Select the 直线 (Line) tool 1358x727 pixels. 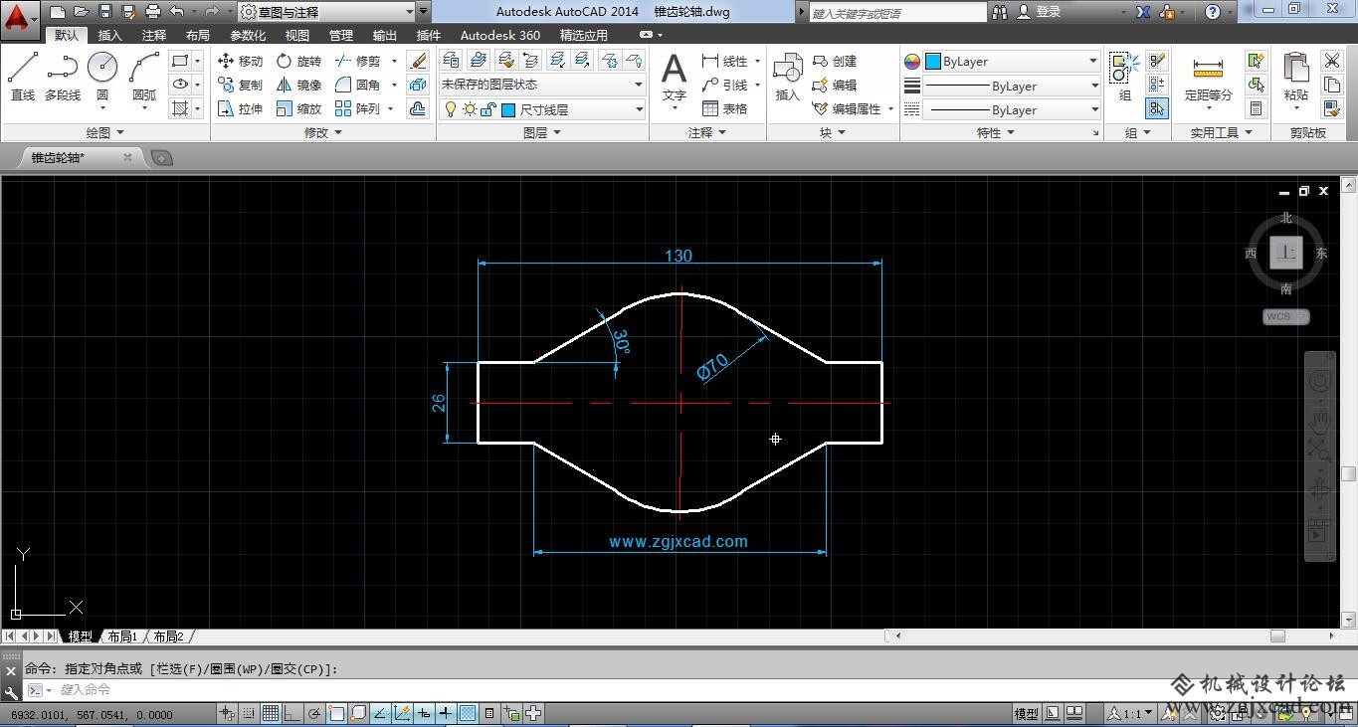[x=23, y=77]
